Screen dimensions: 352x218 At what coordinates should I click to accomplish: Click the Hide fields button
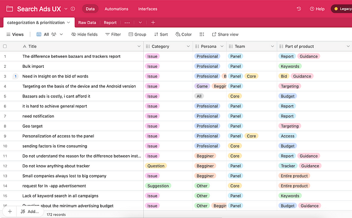(x=84, y=34)
